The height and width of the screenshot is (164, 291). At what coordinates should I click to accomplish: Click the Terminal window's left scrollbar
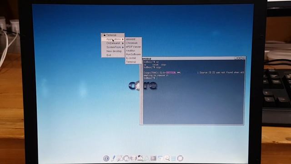tap(141, 92)
